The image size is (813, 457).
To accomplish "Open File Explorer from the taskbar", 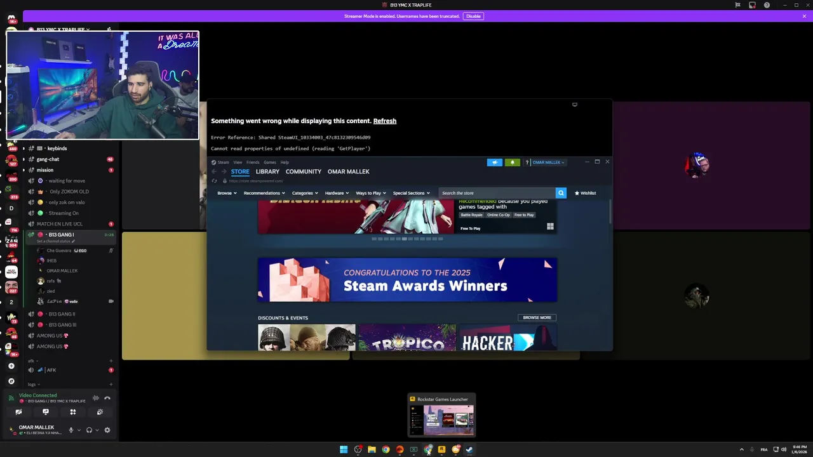I will point(372,449).
